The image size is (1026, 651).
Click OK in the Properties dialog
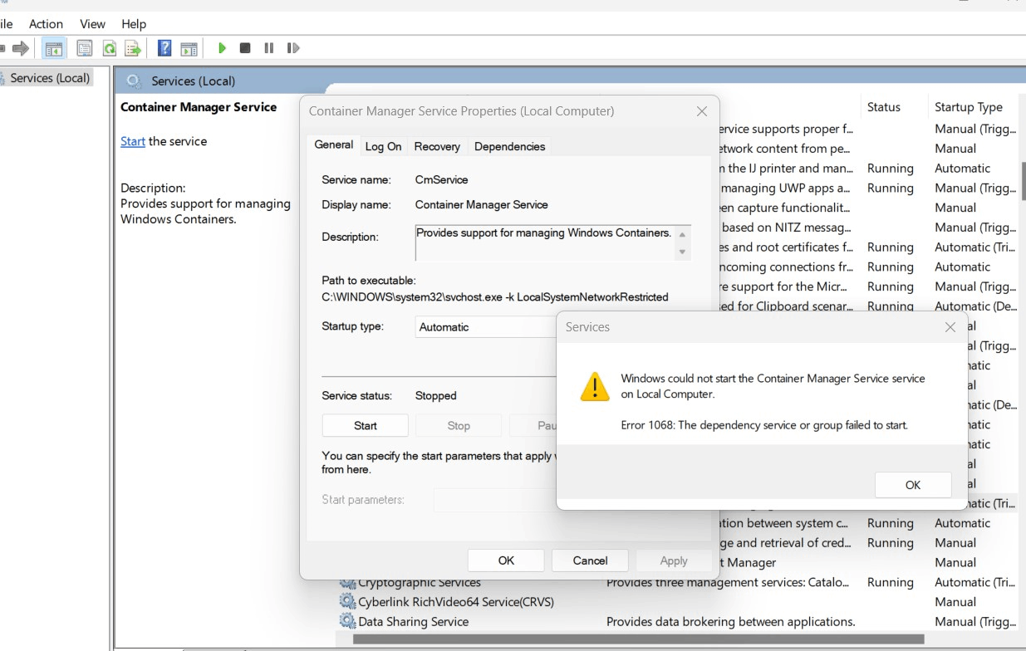coord(506,560)
